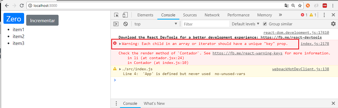Open the Network tab
The image size is (338, 108).
(212, 15)
